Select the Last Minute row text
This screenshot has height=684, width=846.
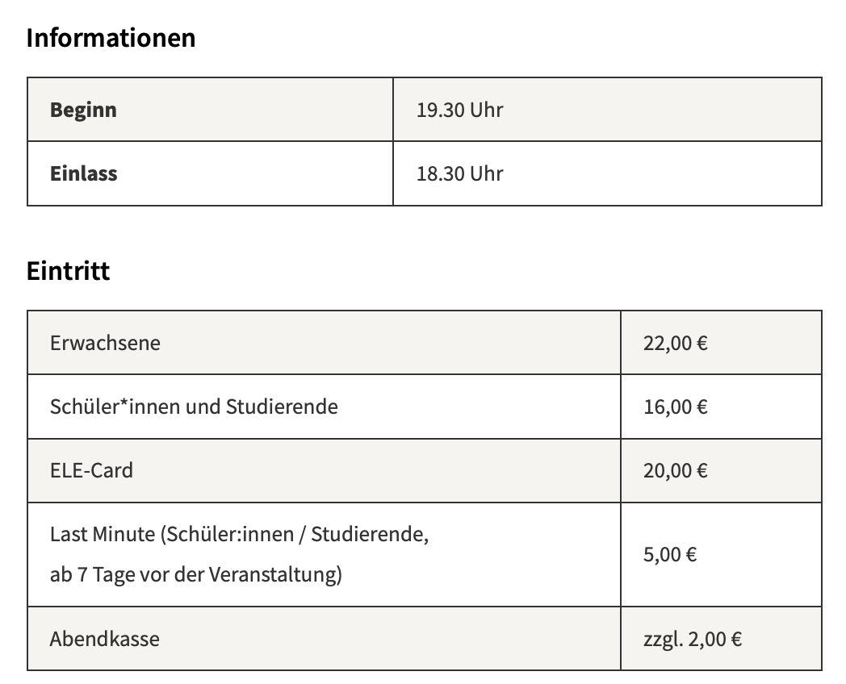pos(240,554)
